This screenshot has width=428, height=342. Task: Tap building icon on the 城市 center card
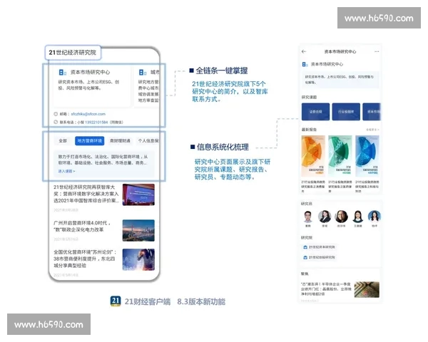(143, 72)
